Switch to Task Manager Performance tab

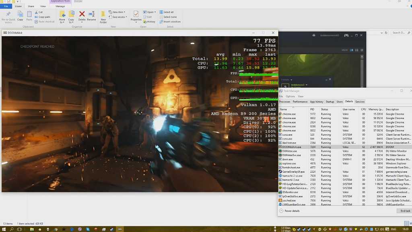click(300, 101)
